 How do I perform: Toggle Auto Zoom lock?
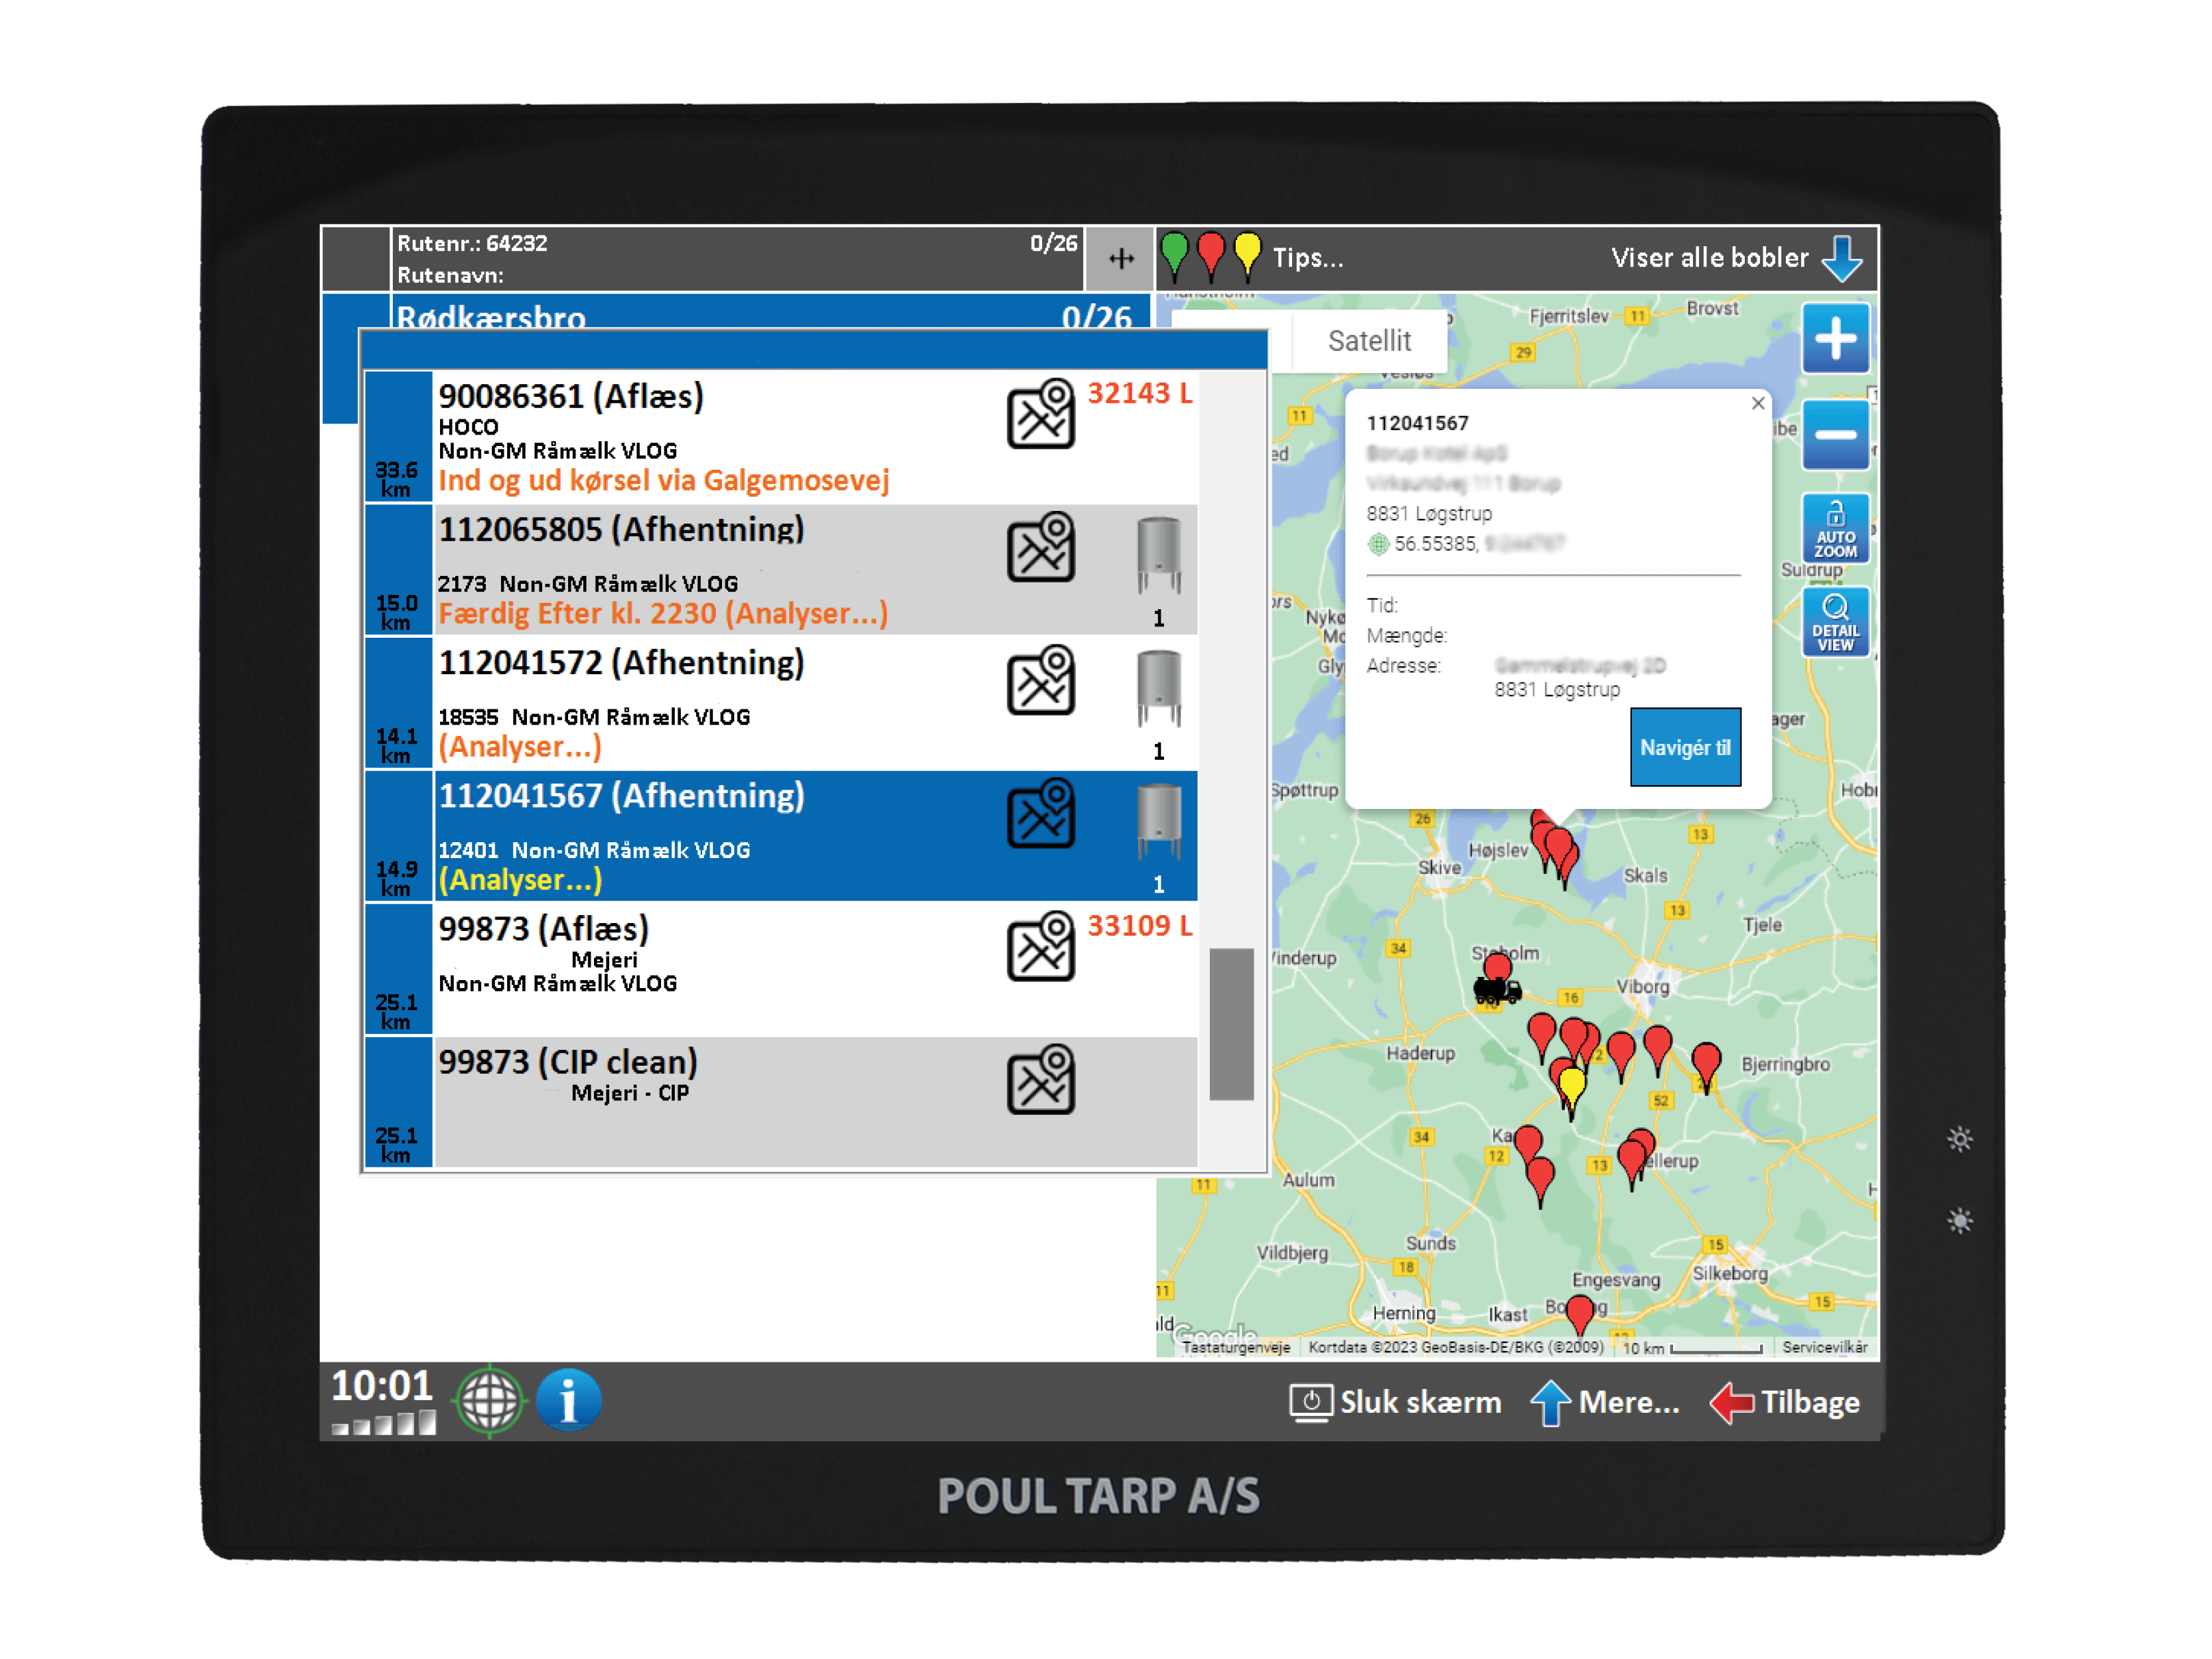click(1835, 529)
